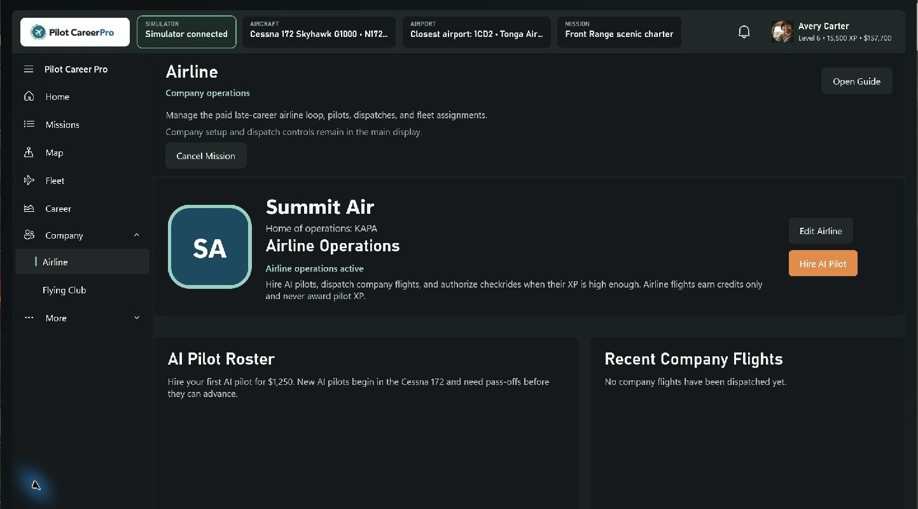Click the Cessna 172 Skyhawk aircraft card
Viewport: 918px width, 509px height.
coord(319,32)
